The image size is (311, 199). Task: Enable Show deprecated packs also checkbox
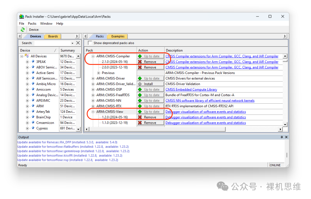pos(90,43)
